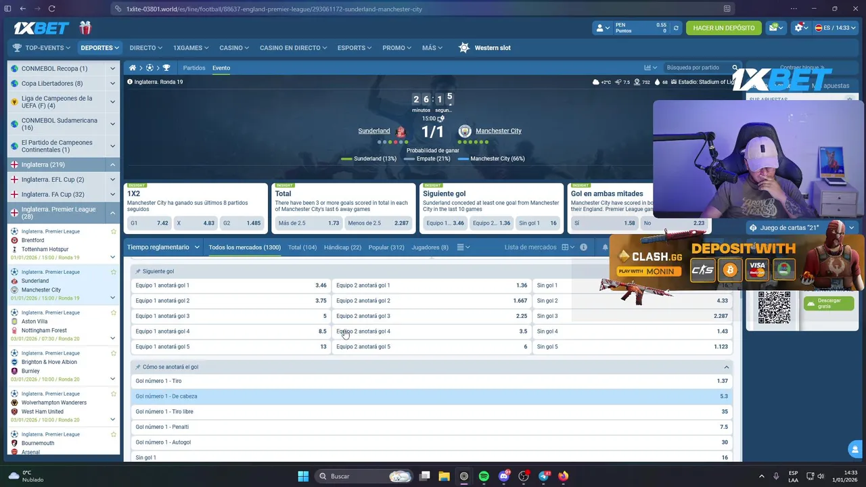Open the markets layout grid dropdown
Viewport: 866px width, 487px height.
tap(568, 247)
